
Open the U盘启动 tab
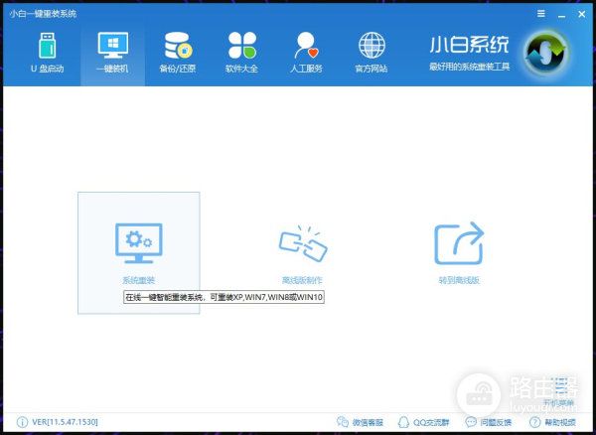[x=47, y=54]
